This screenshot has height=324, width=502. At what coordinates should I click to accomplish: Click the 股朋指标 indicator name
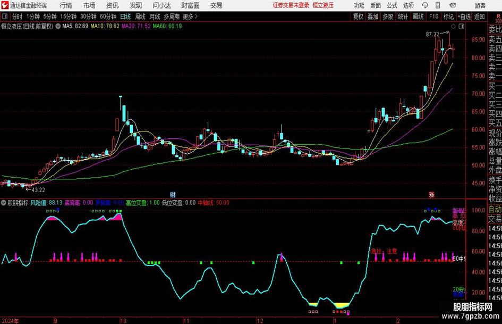(x=18, y=203)
